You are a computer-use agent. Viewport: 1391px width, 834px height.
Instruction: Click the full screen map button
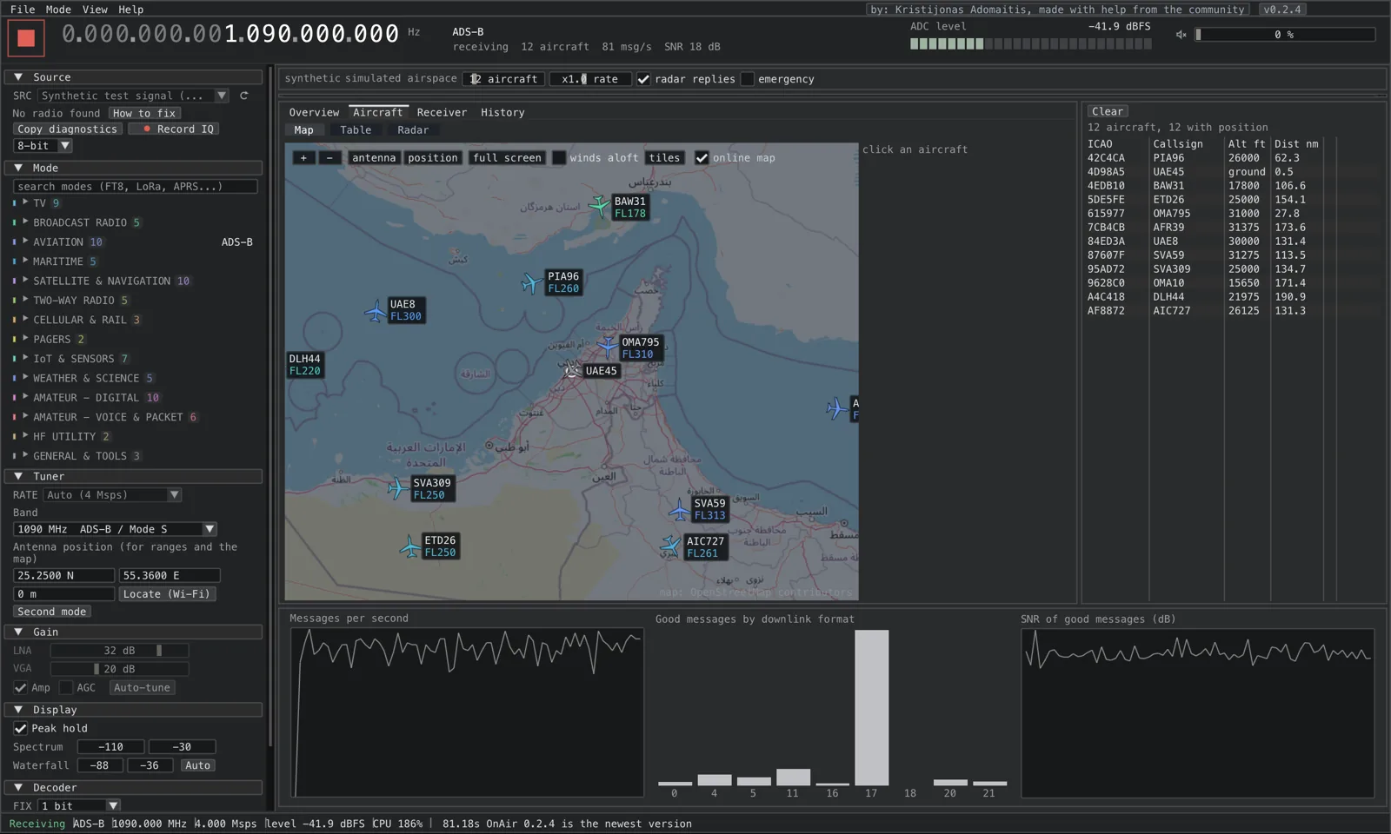(507, 157)
